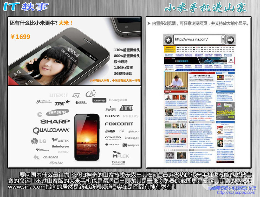This screenshot has height=197, width=260.
Task: Click the SHARP logo
Action: pyautogui.click(x=55, y=121)
